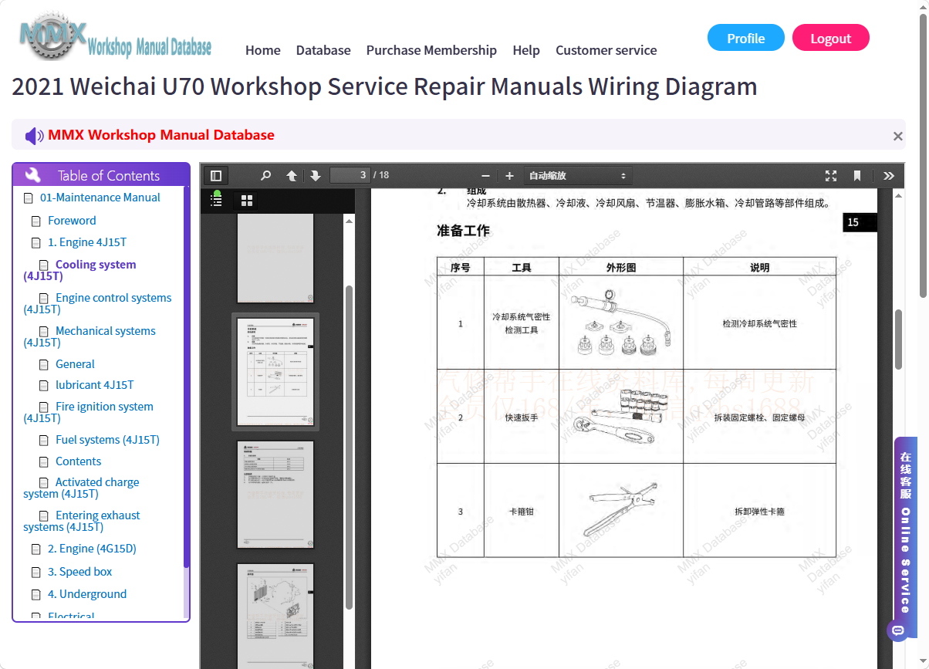Zoom out with the minus button
The image size is (929, 669).
485,176
